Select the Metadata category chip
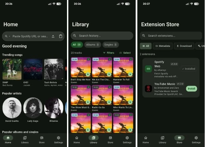The height and width of the screenshot is (147, 205). point(163,46)
